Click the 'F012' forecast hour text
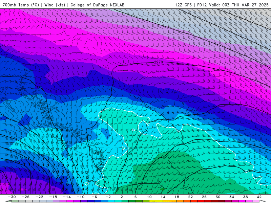The width and height of the screenshot is (271, 203). point(202,5)
